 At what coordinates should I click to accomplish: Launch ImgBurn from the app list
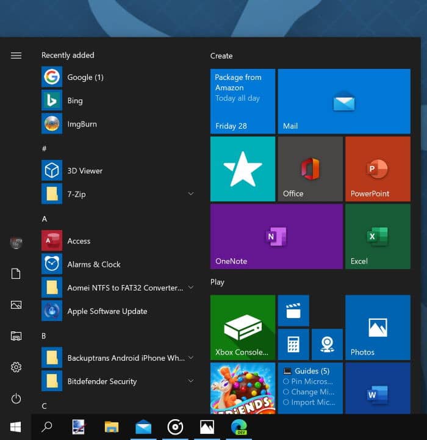point(118,124)
